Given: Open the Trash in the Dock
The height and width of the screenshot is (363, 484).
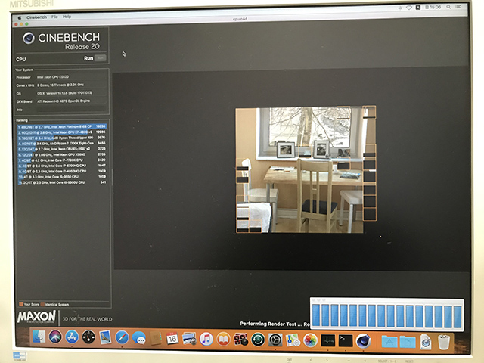Looking at the screenshot, I should tap(444, 342).
